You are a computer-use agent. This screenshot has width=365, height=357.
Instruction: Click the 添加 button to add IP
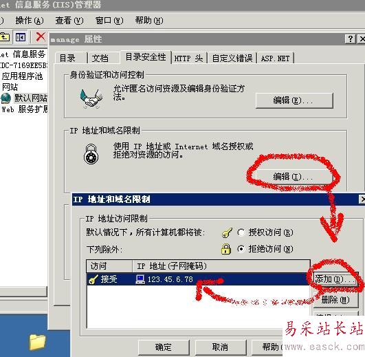point(335,279)
